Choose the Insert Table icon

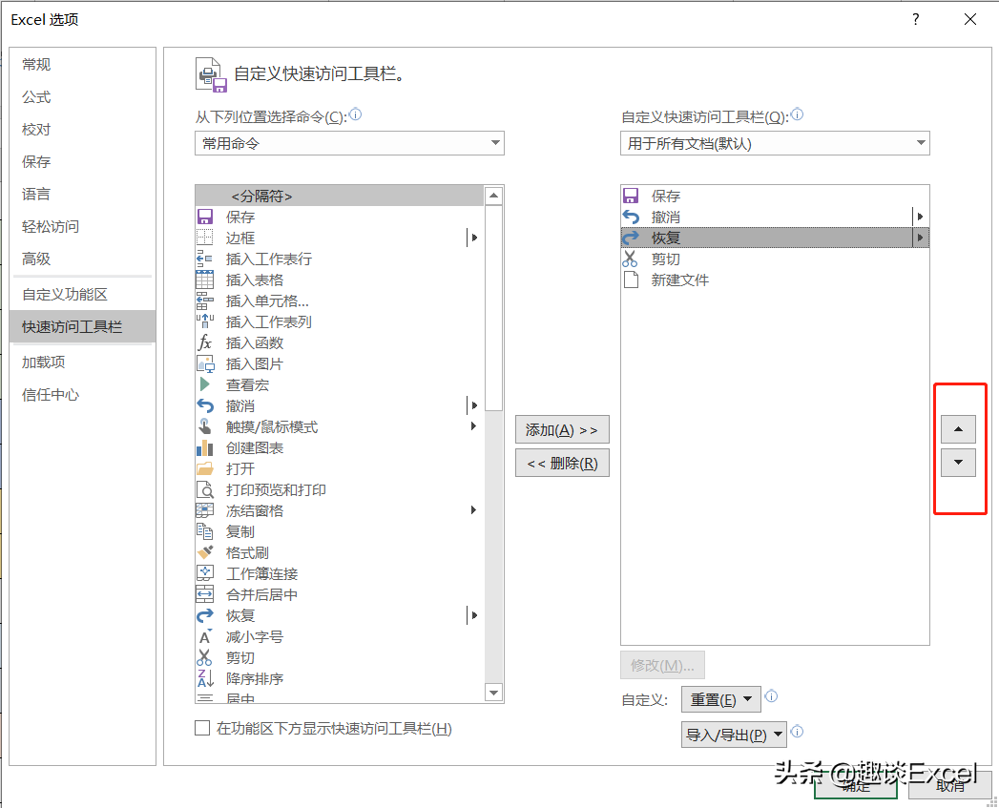[204, 280]
